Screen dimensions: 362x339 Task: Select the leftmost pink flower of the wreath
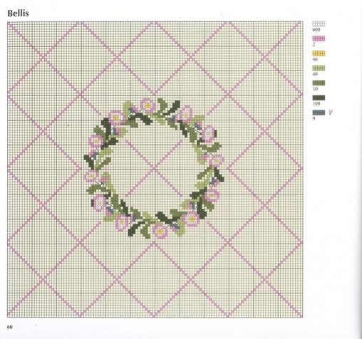[x=91, y=176]
